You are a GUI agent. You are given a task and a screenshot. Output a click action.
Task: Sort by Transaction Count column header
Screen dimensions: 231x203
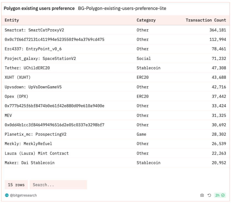click(x=206, y=20)
